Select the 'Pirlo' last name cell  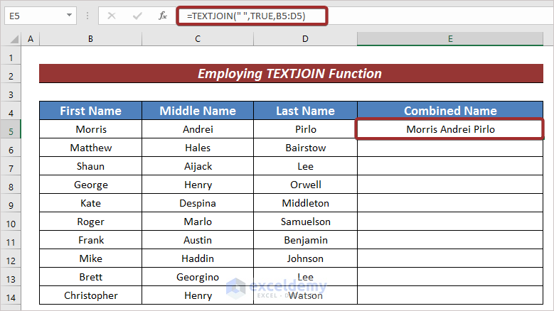[x=305, y=129]
